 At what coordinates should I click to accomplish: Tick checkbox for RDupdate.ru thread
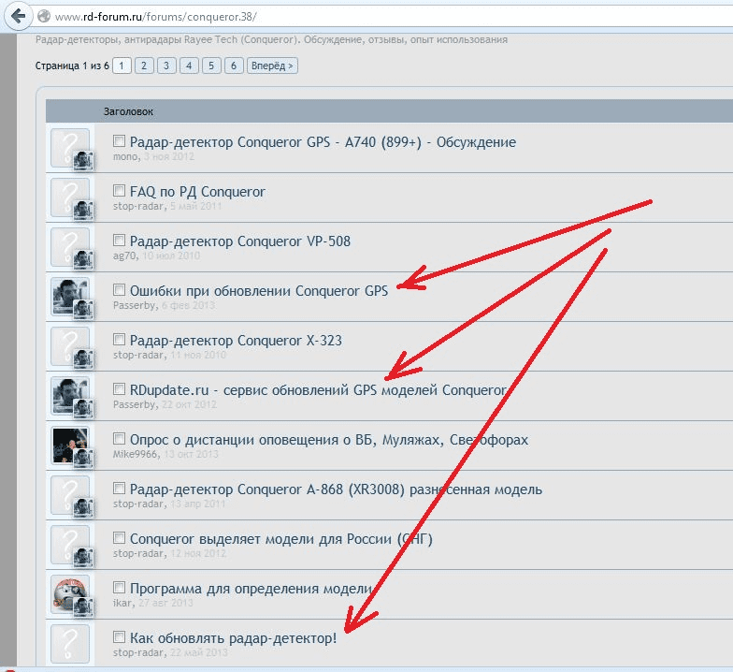(x=120, y=389)
